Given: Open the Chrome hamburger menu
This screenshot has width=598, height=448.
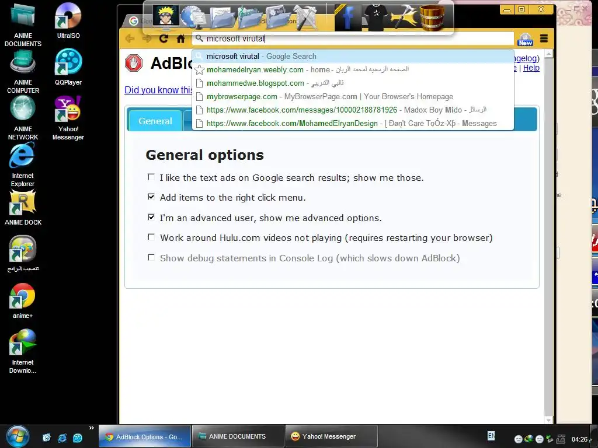Looking at the screenshot, I should (x=544, y=38).
